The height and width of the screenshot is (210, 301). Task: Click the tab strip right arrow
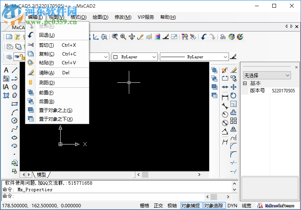click(291, 26)
